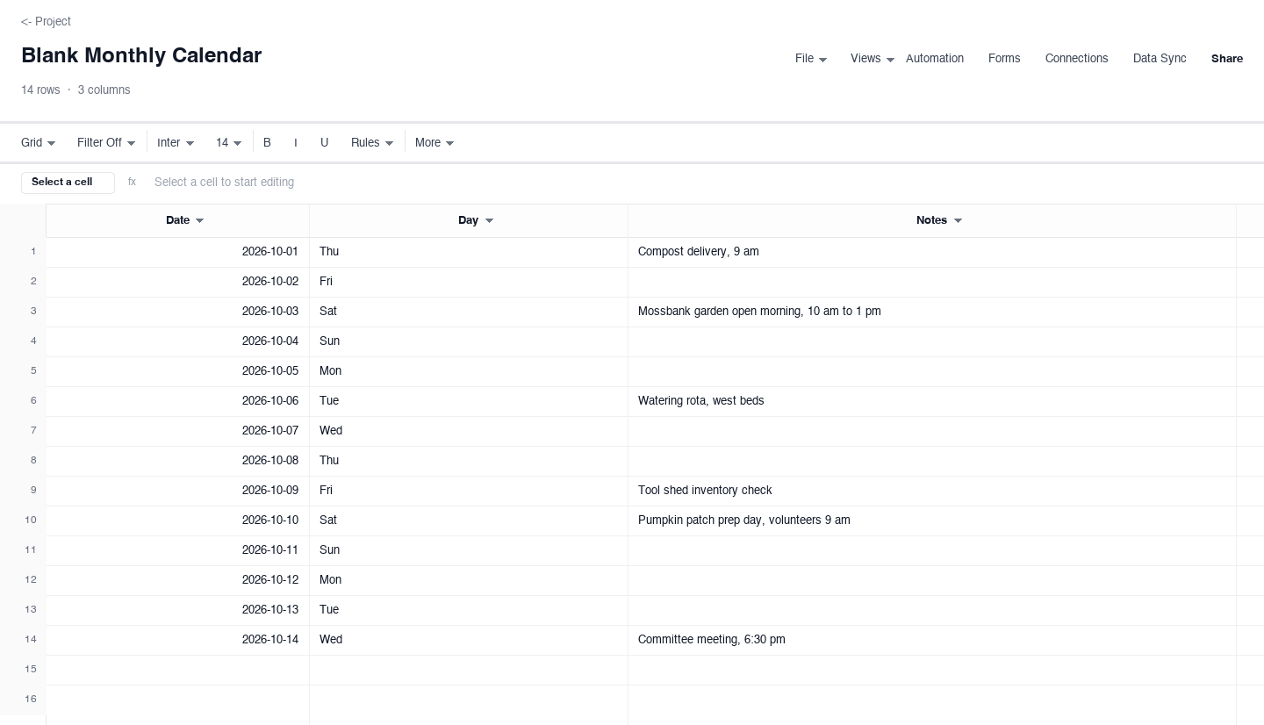The height and width of the screenshot is (725, 1264).
Task: Open the Rules dropdown
Action: (x=372, y=142)
